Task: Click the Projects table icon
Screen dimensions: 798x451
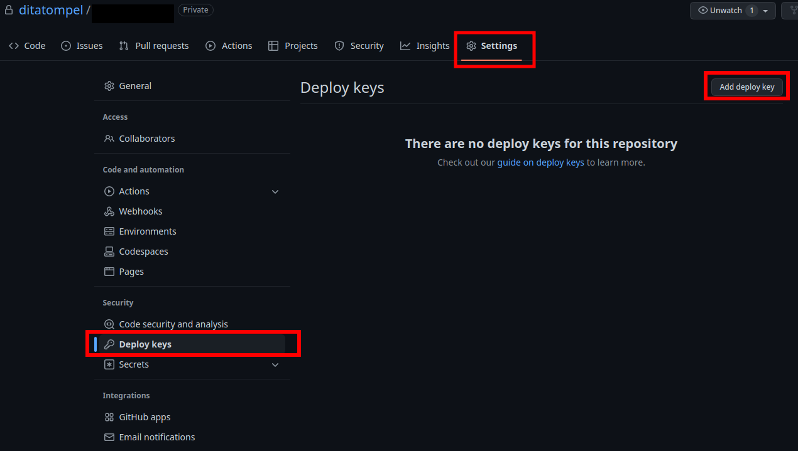Action: click(x=273, y=46)
